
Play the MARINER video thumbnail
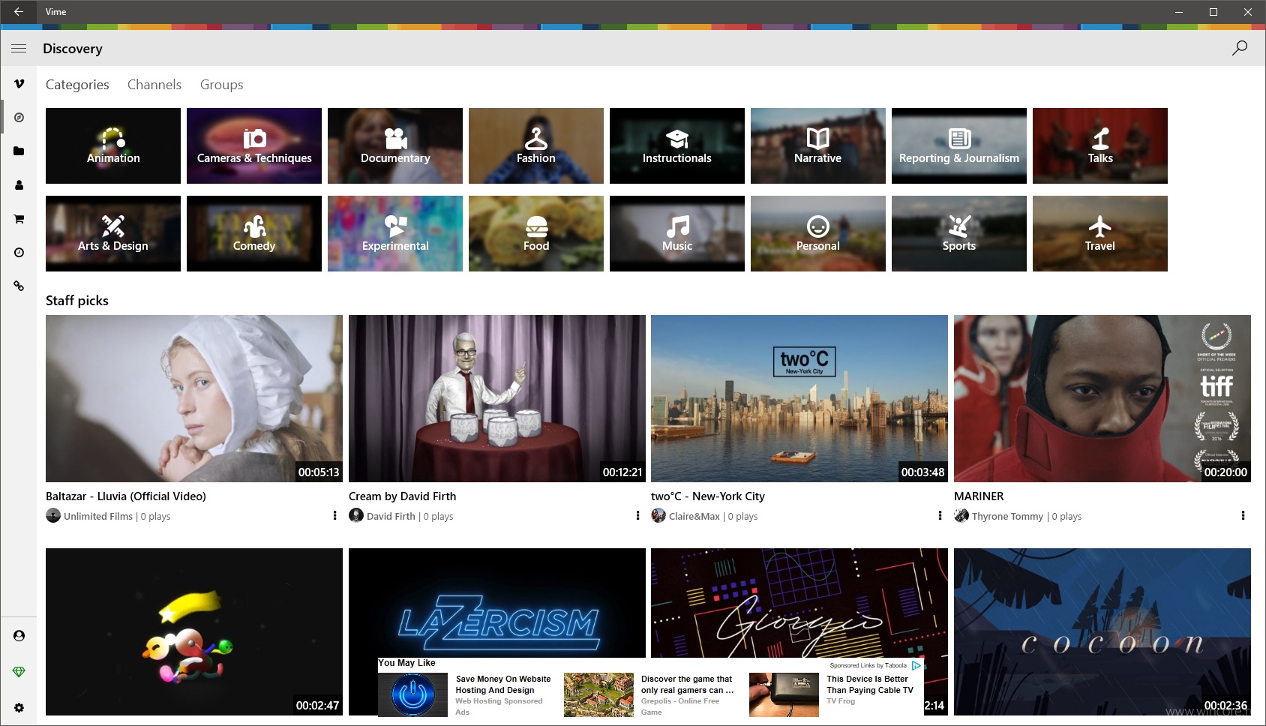coord(1102,398)
